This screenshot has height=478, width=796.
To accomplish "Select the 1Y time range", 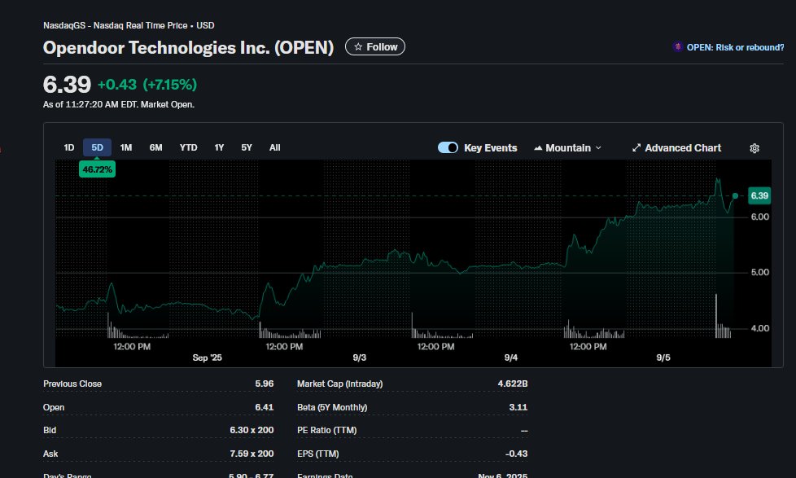I will coord(219,147).
